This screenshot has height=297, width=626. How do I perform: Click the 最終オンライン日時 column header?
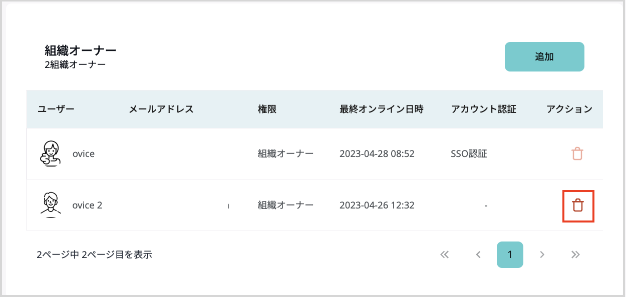point(381,109)
